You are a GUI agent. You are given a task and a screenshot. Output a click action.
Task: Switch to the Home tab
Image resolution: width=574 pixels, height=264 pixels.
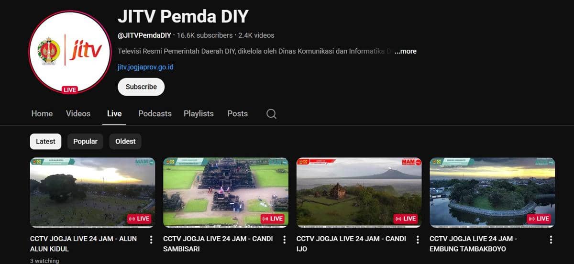click(x=42, y=114)
